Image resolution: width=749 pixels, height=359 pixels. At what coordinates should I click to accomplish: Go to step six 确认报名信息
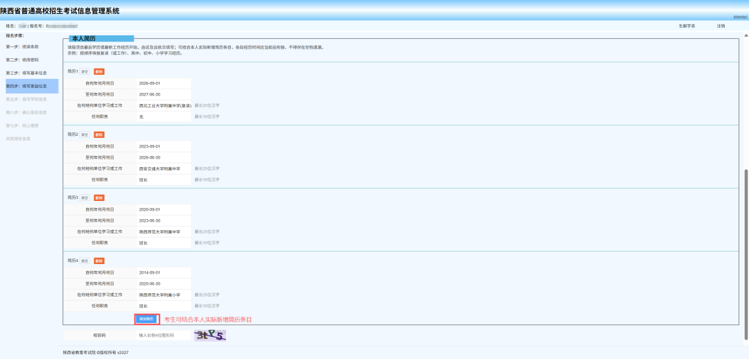[x=26, y=113]
